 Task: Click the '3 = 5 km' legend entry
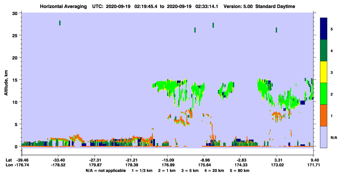[x=190, y=171]
